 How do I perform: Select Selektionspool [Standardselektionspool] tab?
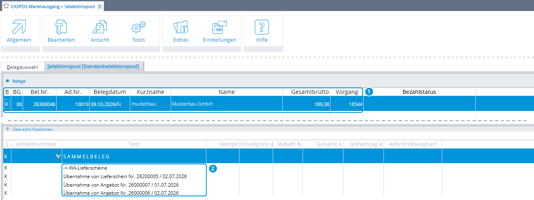[93, 66]
